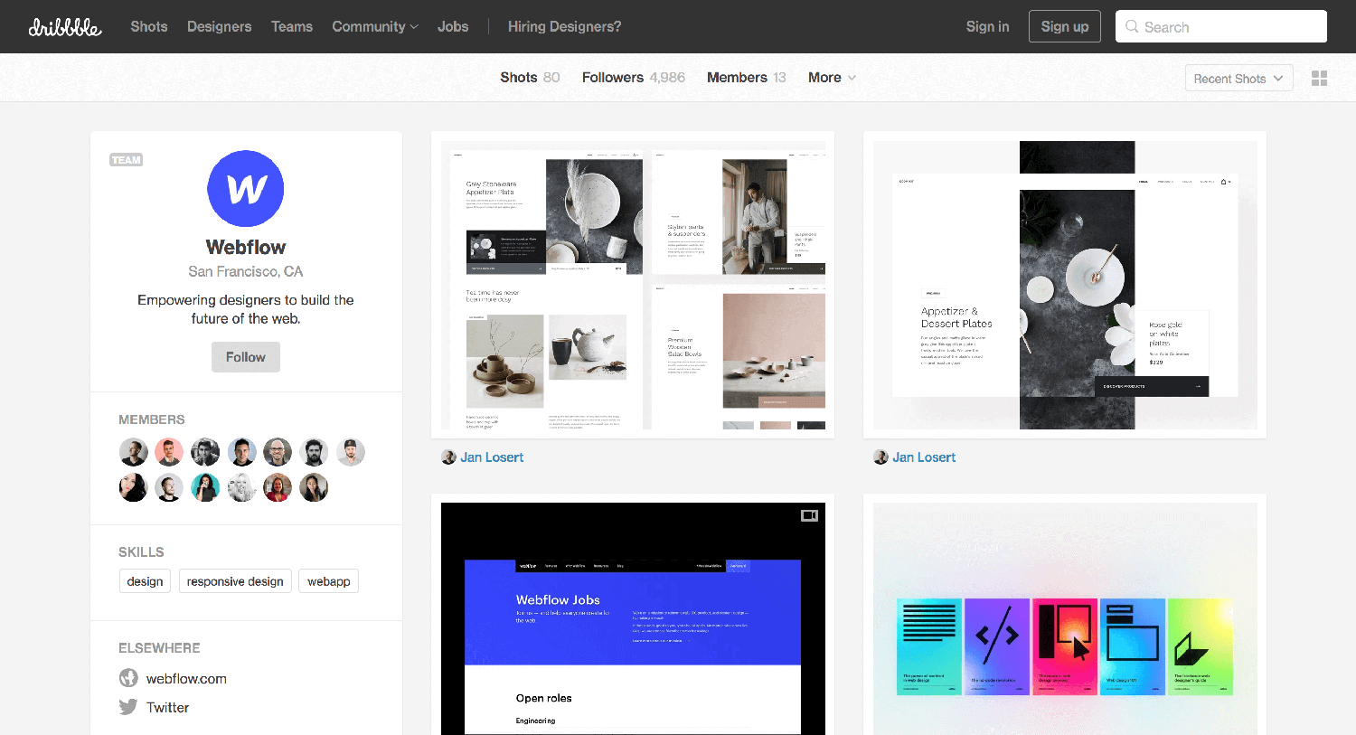Select the Shots 80 tab
This screenshot has height=735, width=1356.
pos(530,78)
